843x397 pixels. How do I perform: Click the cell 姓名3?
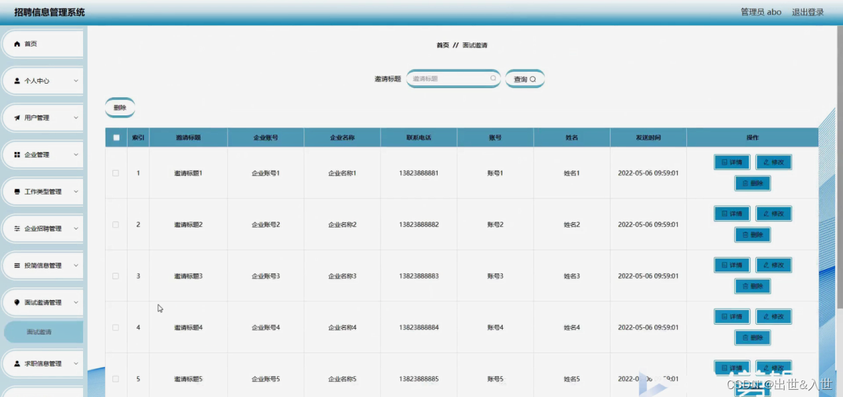(572, 276)
